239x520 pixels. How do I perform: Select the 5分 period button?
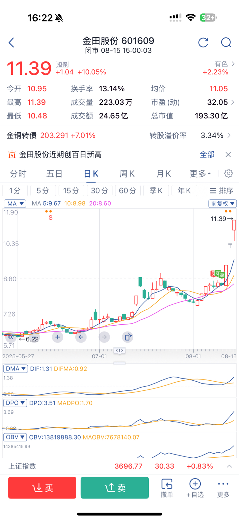[x=43, y=190]
